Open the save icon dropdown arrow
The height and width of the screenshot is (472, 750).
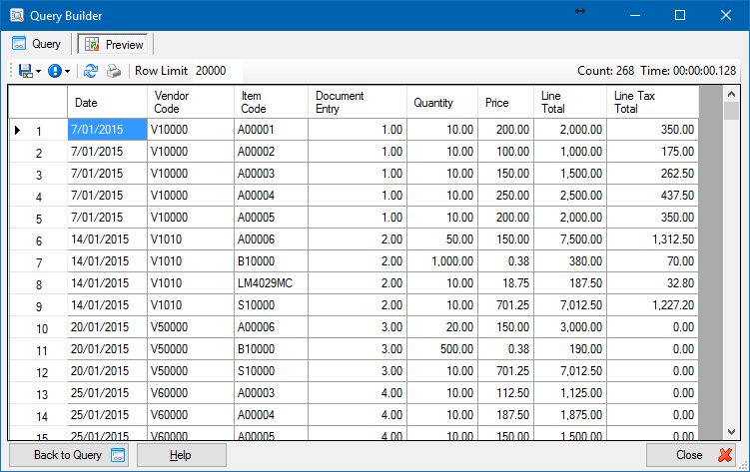[x=38, y=71]
